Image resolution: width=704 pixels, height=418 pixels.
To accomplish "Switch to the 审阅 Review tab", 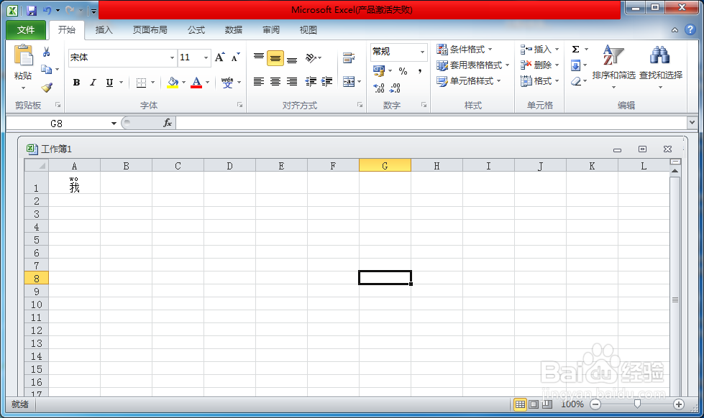I will point(271,29).
